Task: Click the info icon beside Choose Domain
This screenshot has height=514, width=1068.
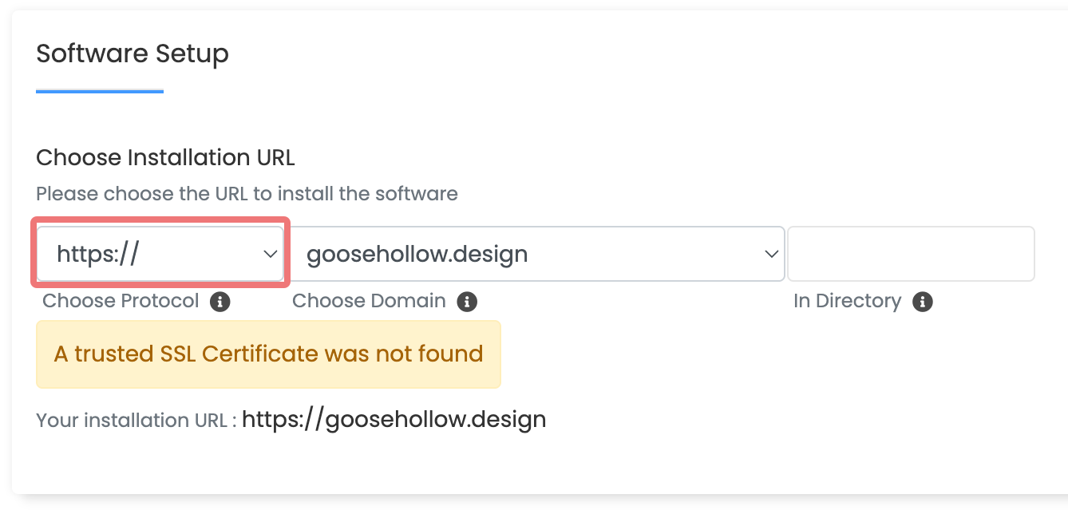Action: click(x=467, y=302)
